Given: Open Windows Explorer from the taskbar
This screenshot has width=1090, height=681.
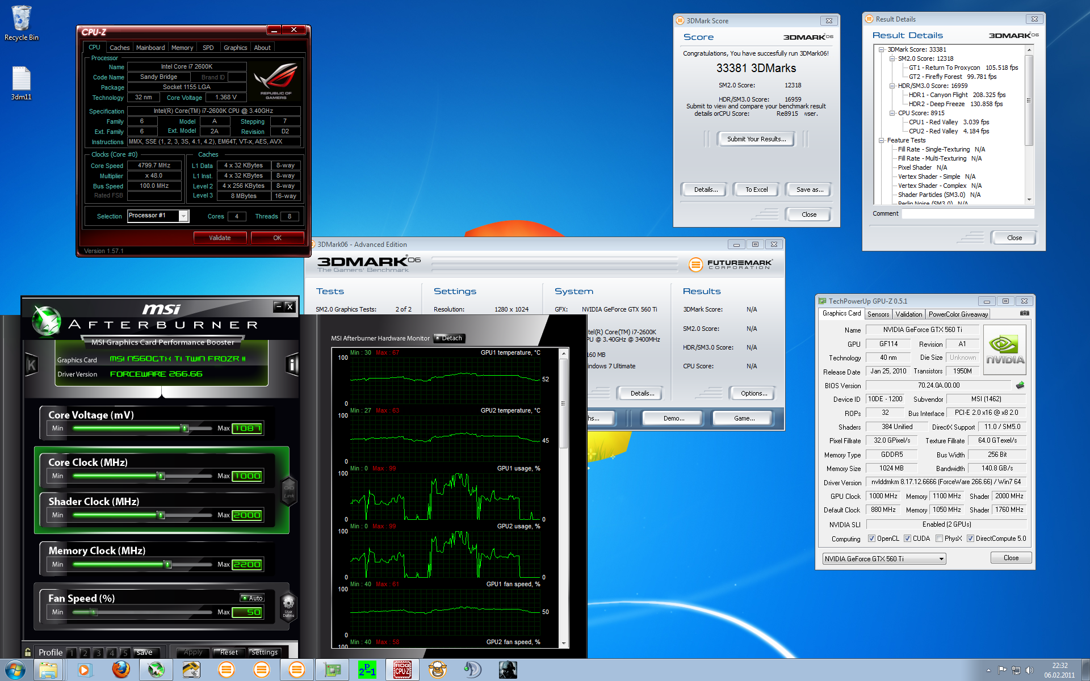Looking at the screenshot, I should (49, 670).
